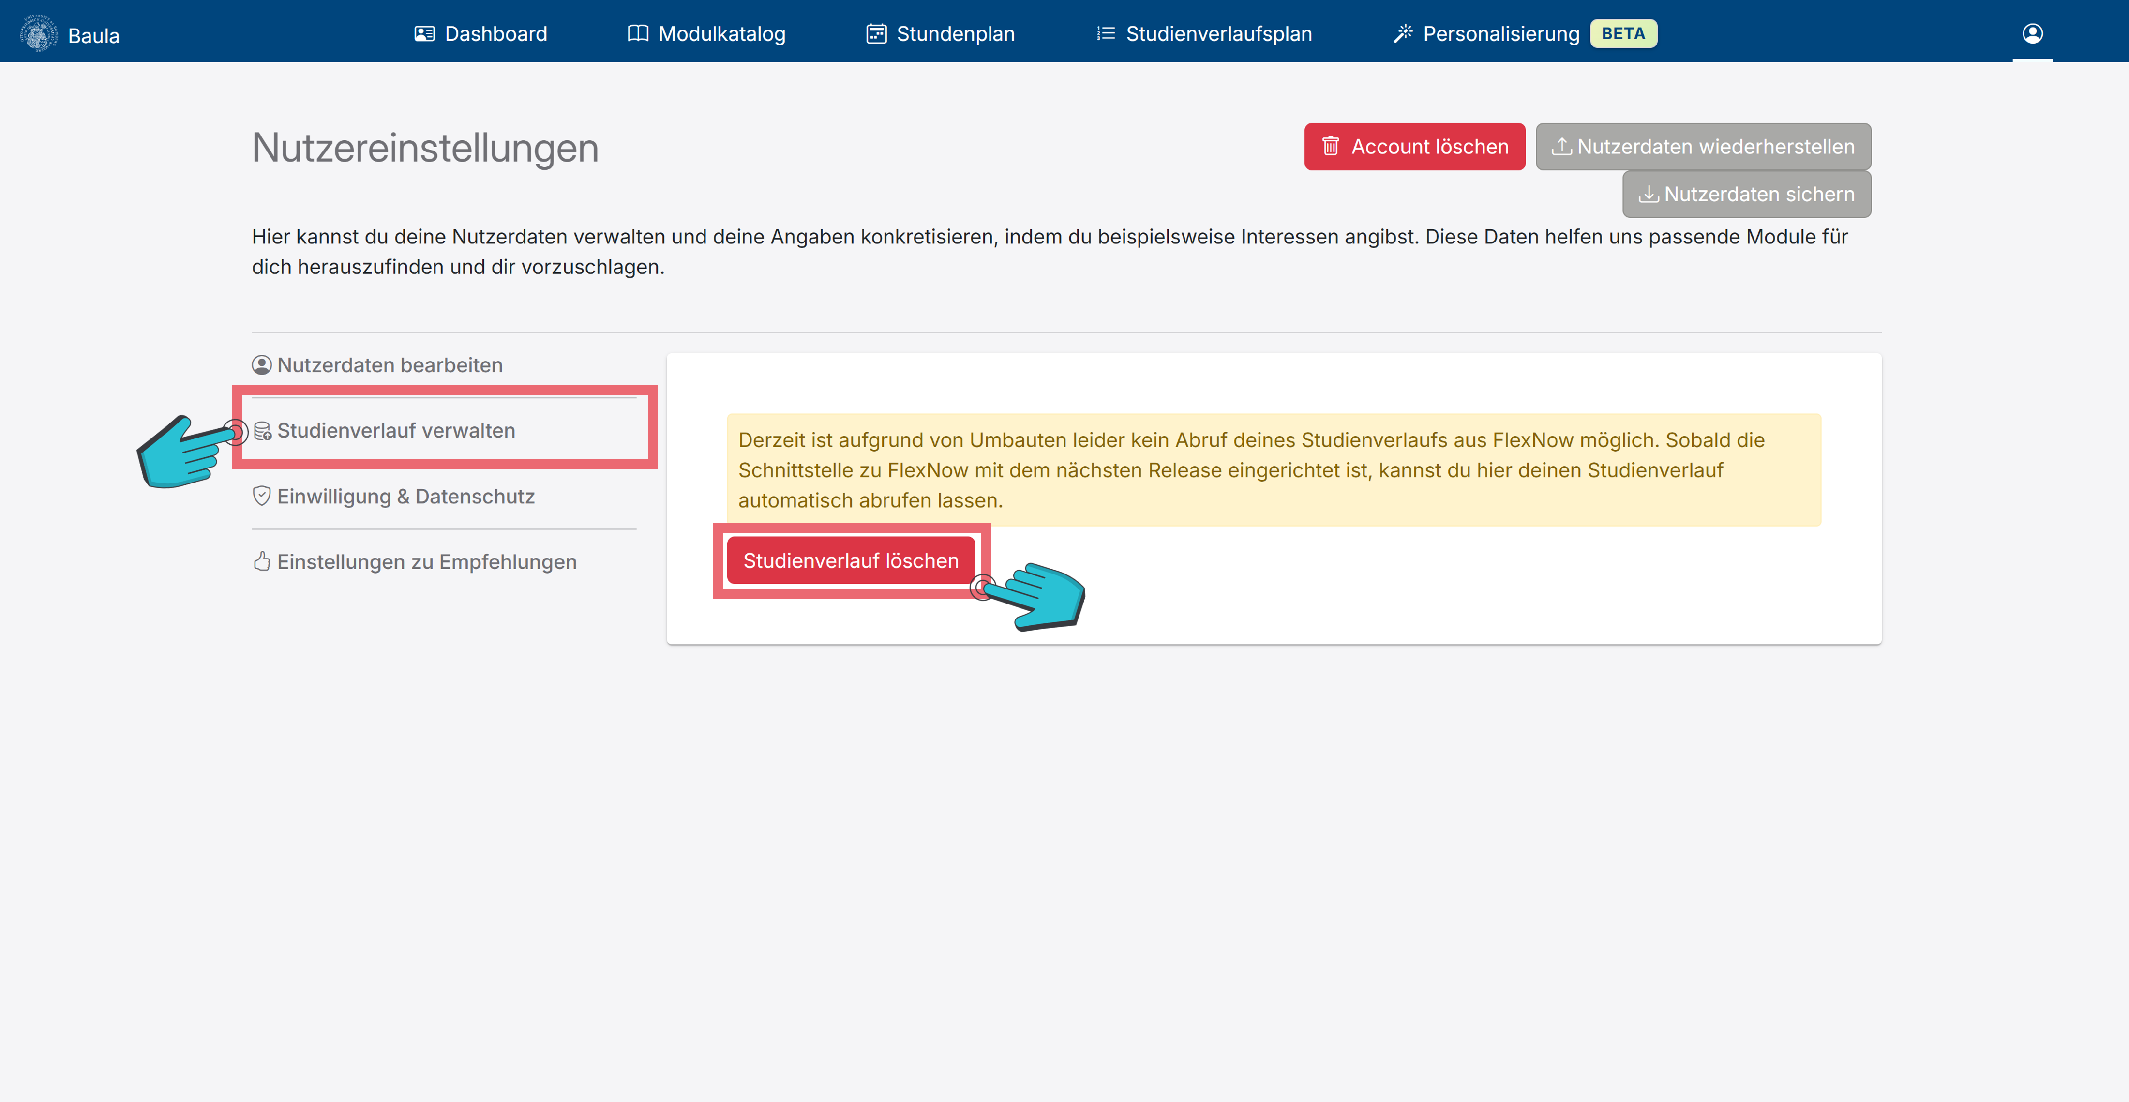
Task: Open the Stundenplan page
Action: click(x=940, y=33)
